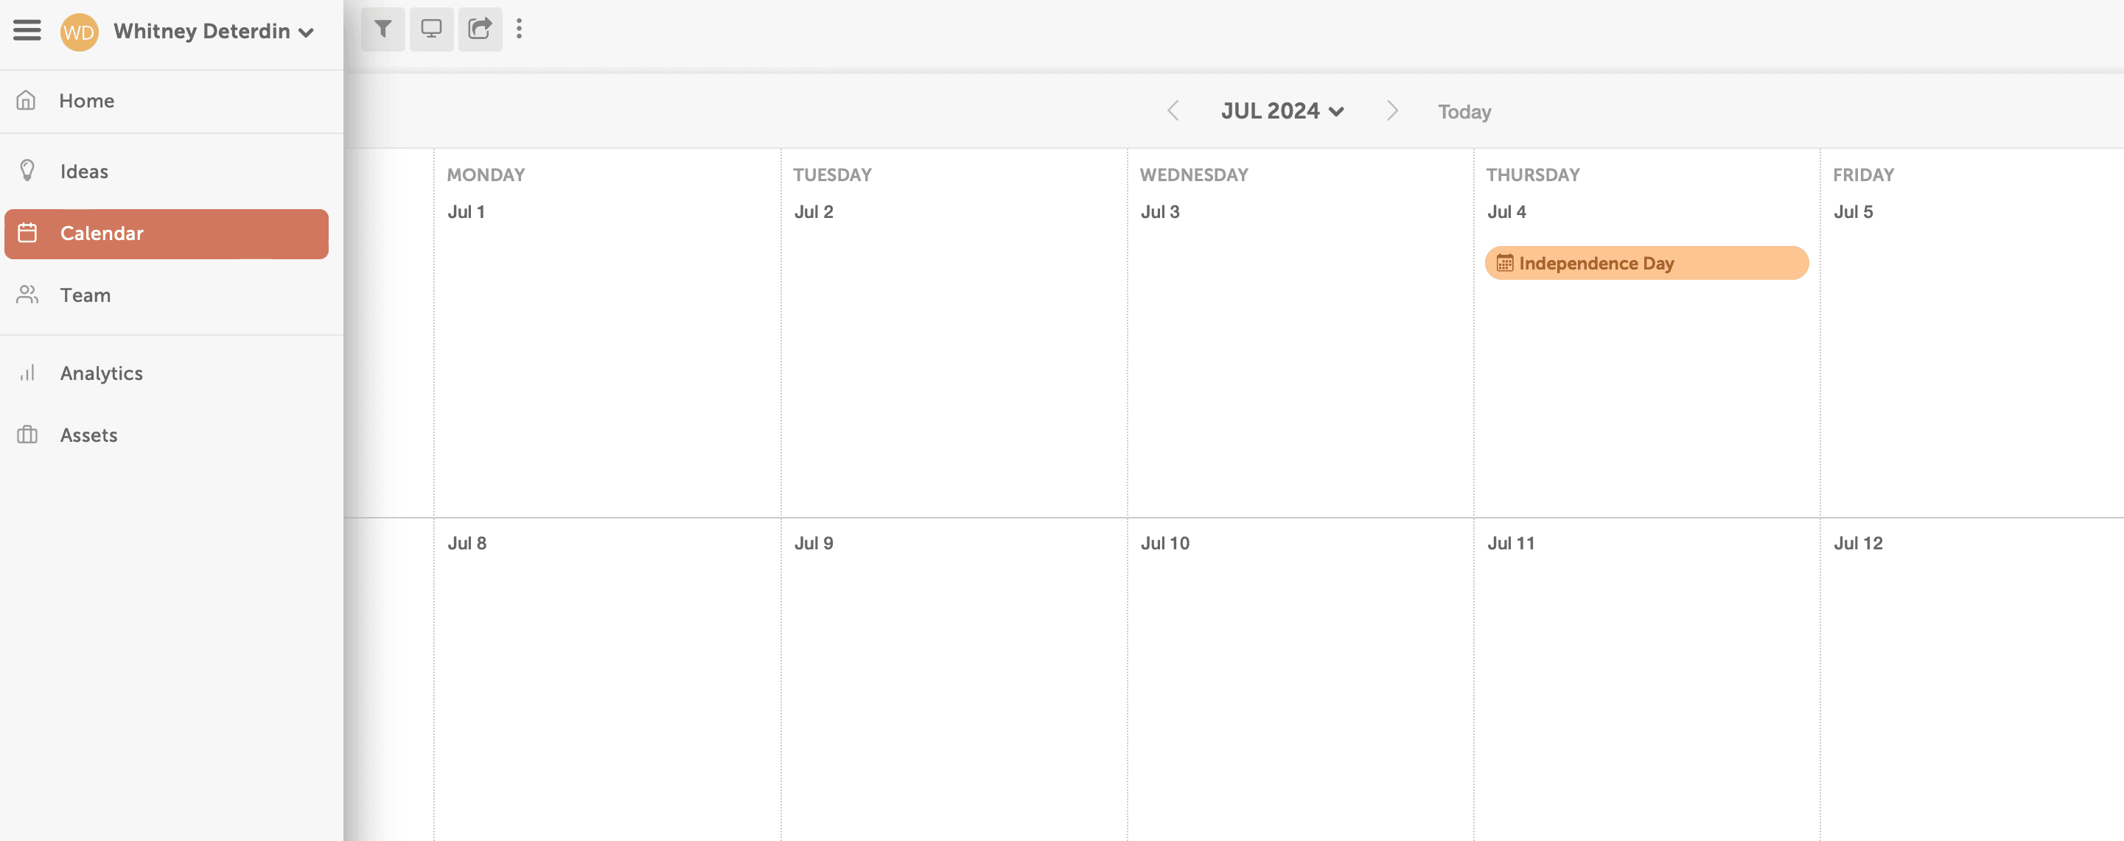Click the hamburger menu icon
This screenshot has width=2124, height=841.
click(26, 29)
